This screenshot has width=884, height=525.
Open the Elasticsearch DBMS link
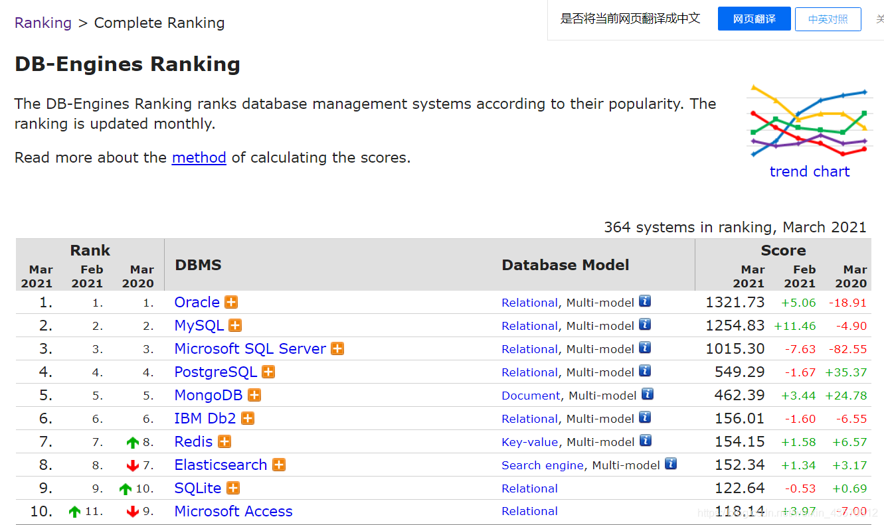tap(221, 465)
